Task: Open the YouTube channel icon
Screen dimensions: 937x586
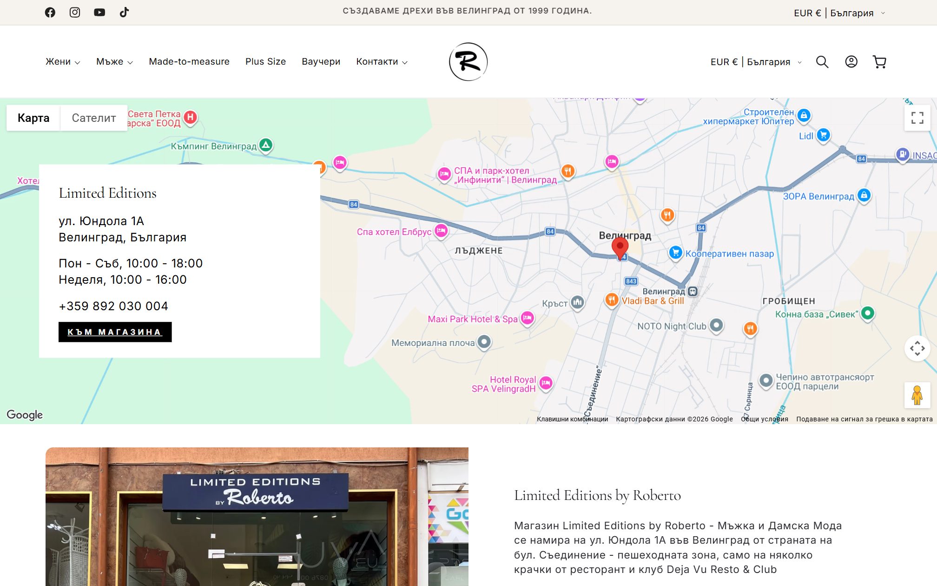Action: [99, 13]
